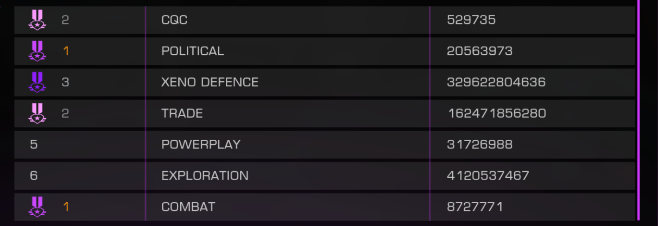The image size is (658, 226).
Task: Select the POLITICAL category row
Action: [325, 51]
